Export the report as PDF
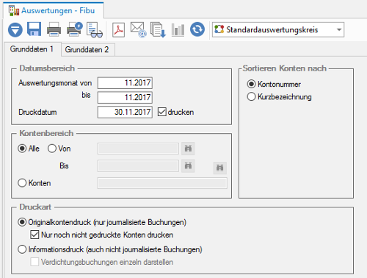 pyautogui.click(x=118, y=30)
